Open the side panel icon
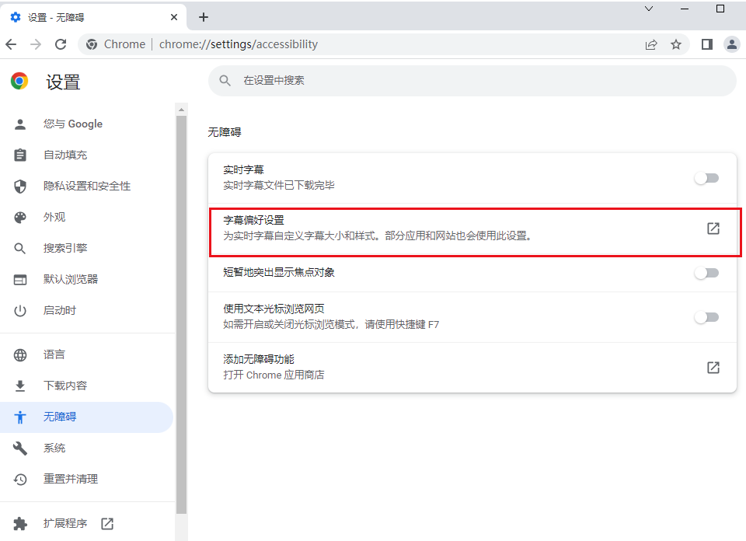 [706, 45]
